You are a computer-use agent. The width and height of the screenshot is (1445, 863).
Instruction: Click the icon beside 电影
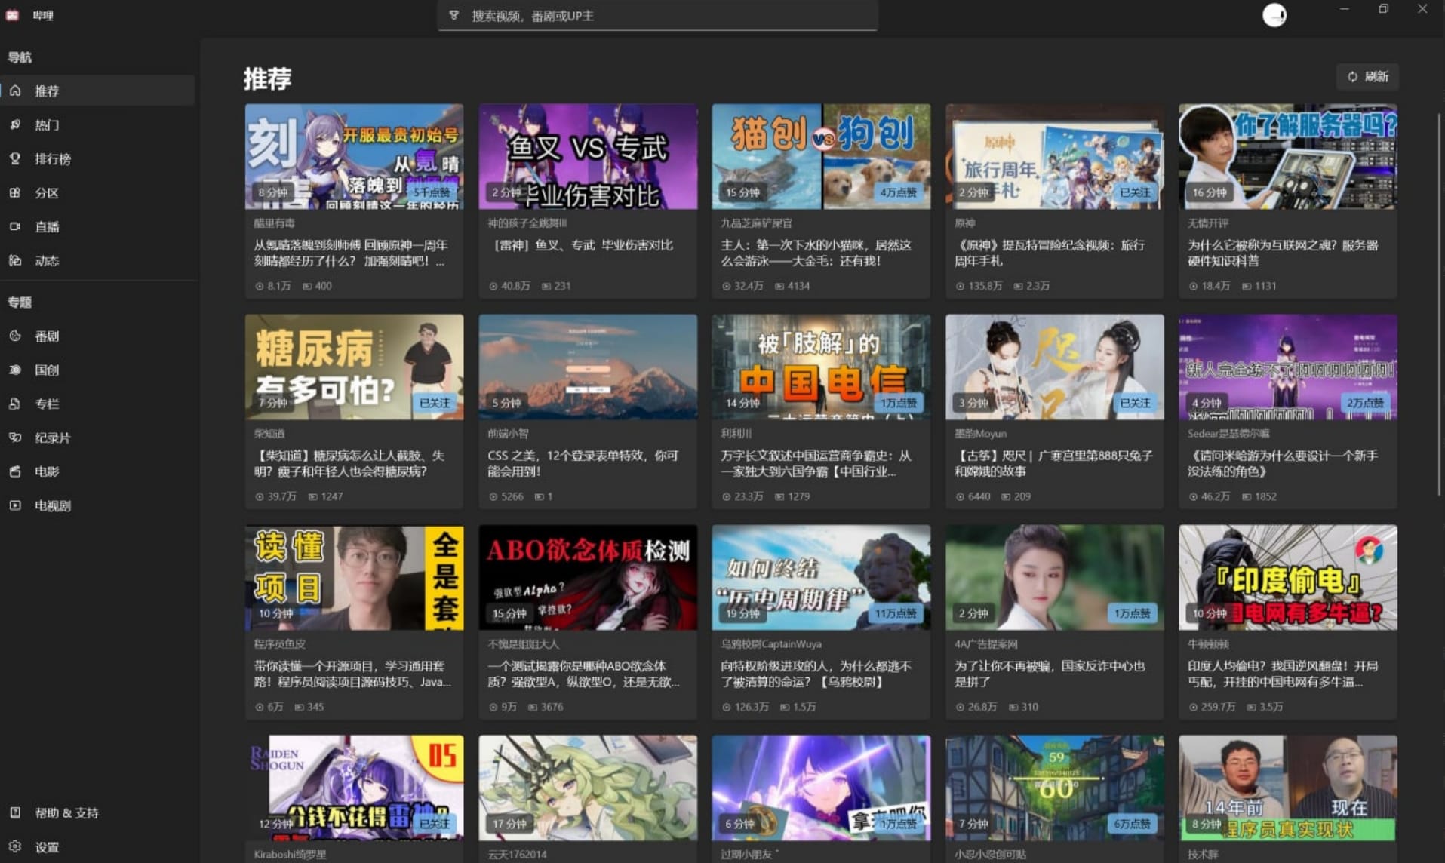click(x=15, y=471)
